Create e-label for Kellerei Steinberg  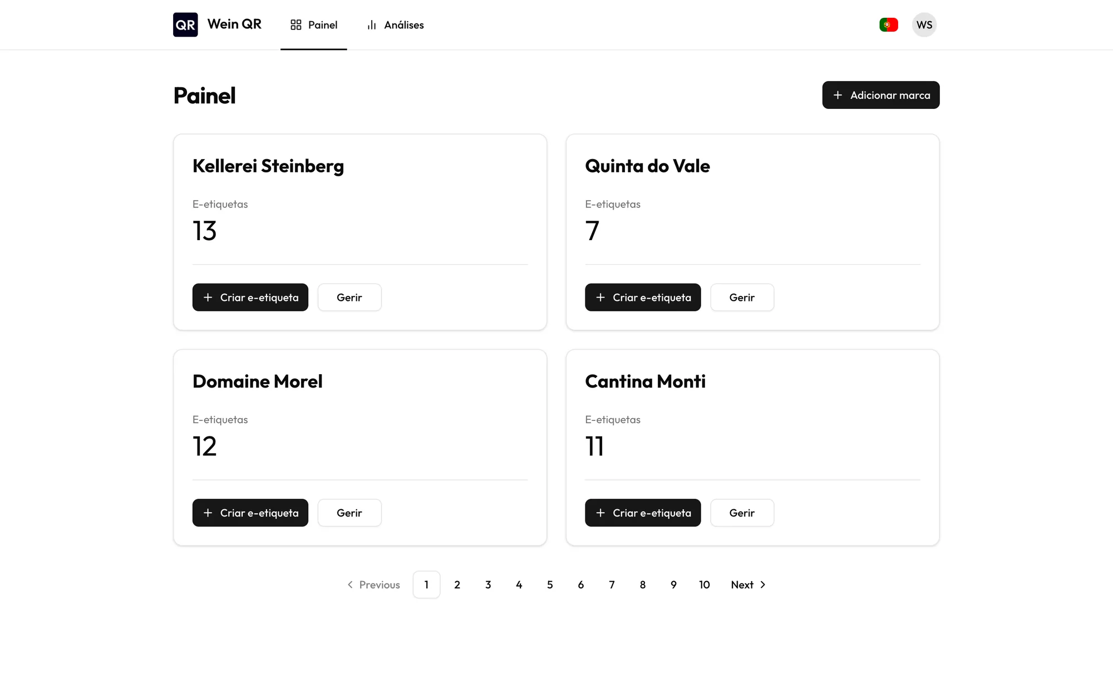pyautogui.click(x=250, y=297)
